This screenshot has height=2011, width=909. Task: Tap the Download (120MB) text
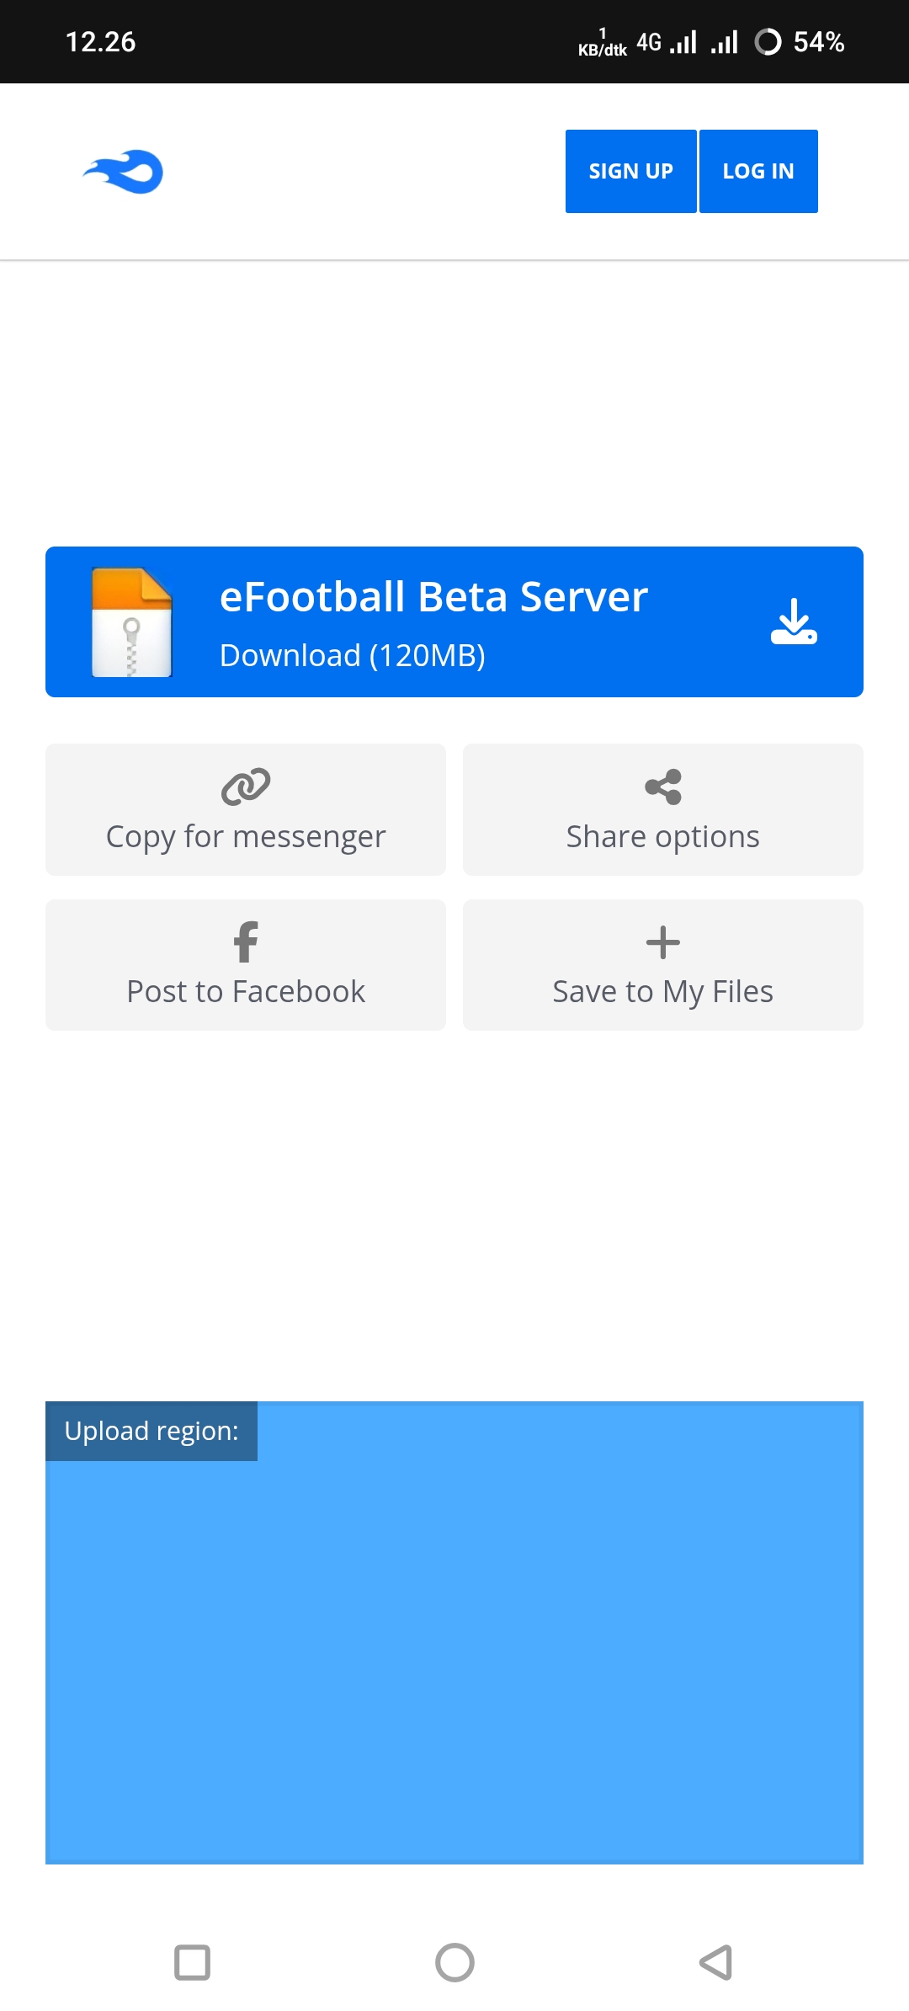click(x=352, y=655)
